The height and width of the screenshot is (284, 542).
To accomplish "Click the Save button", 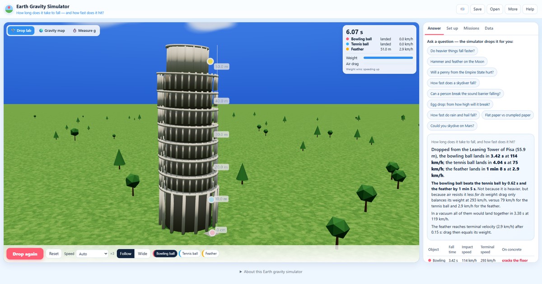I will point(477,9).
